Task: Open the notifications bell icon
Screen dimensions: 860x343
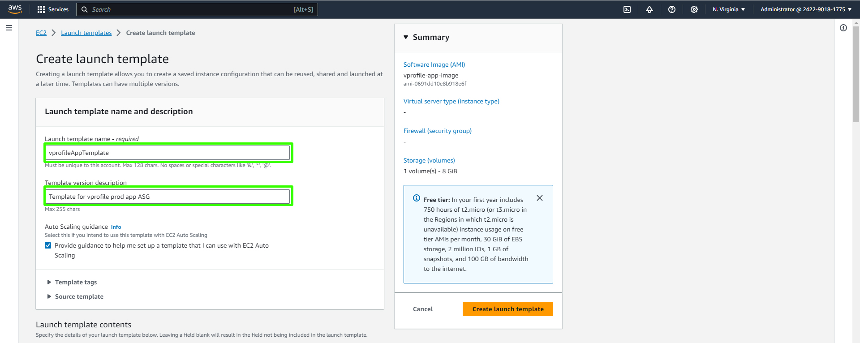Action: [649, 9]
